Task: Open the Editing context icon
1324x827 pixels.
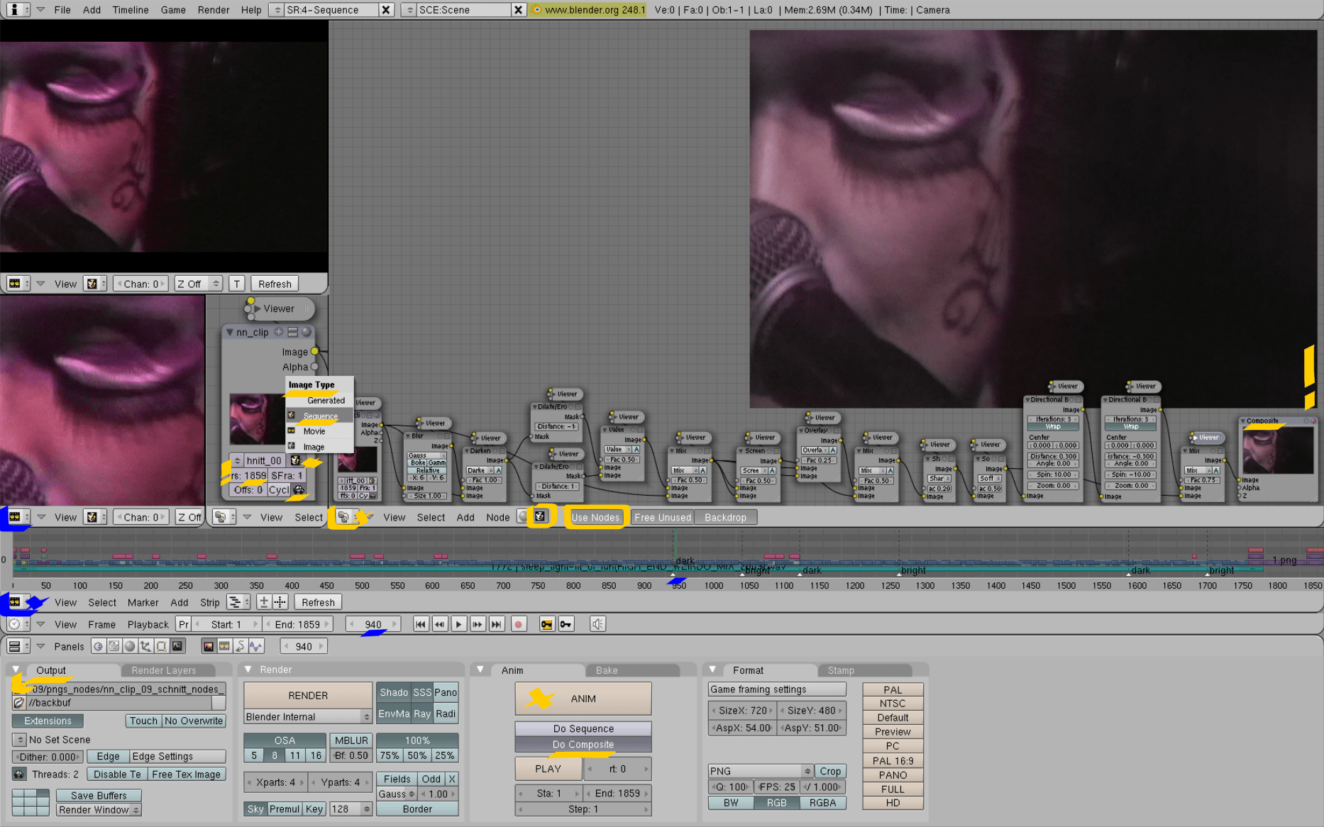Action: 161,646
